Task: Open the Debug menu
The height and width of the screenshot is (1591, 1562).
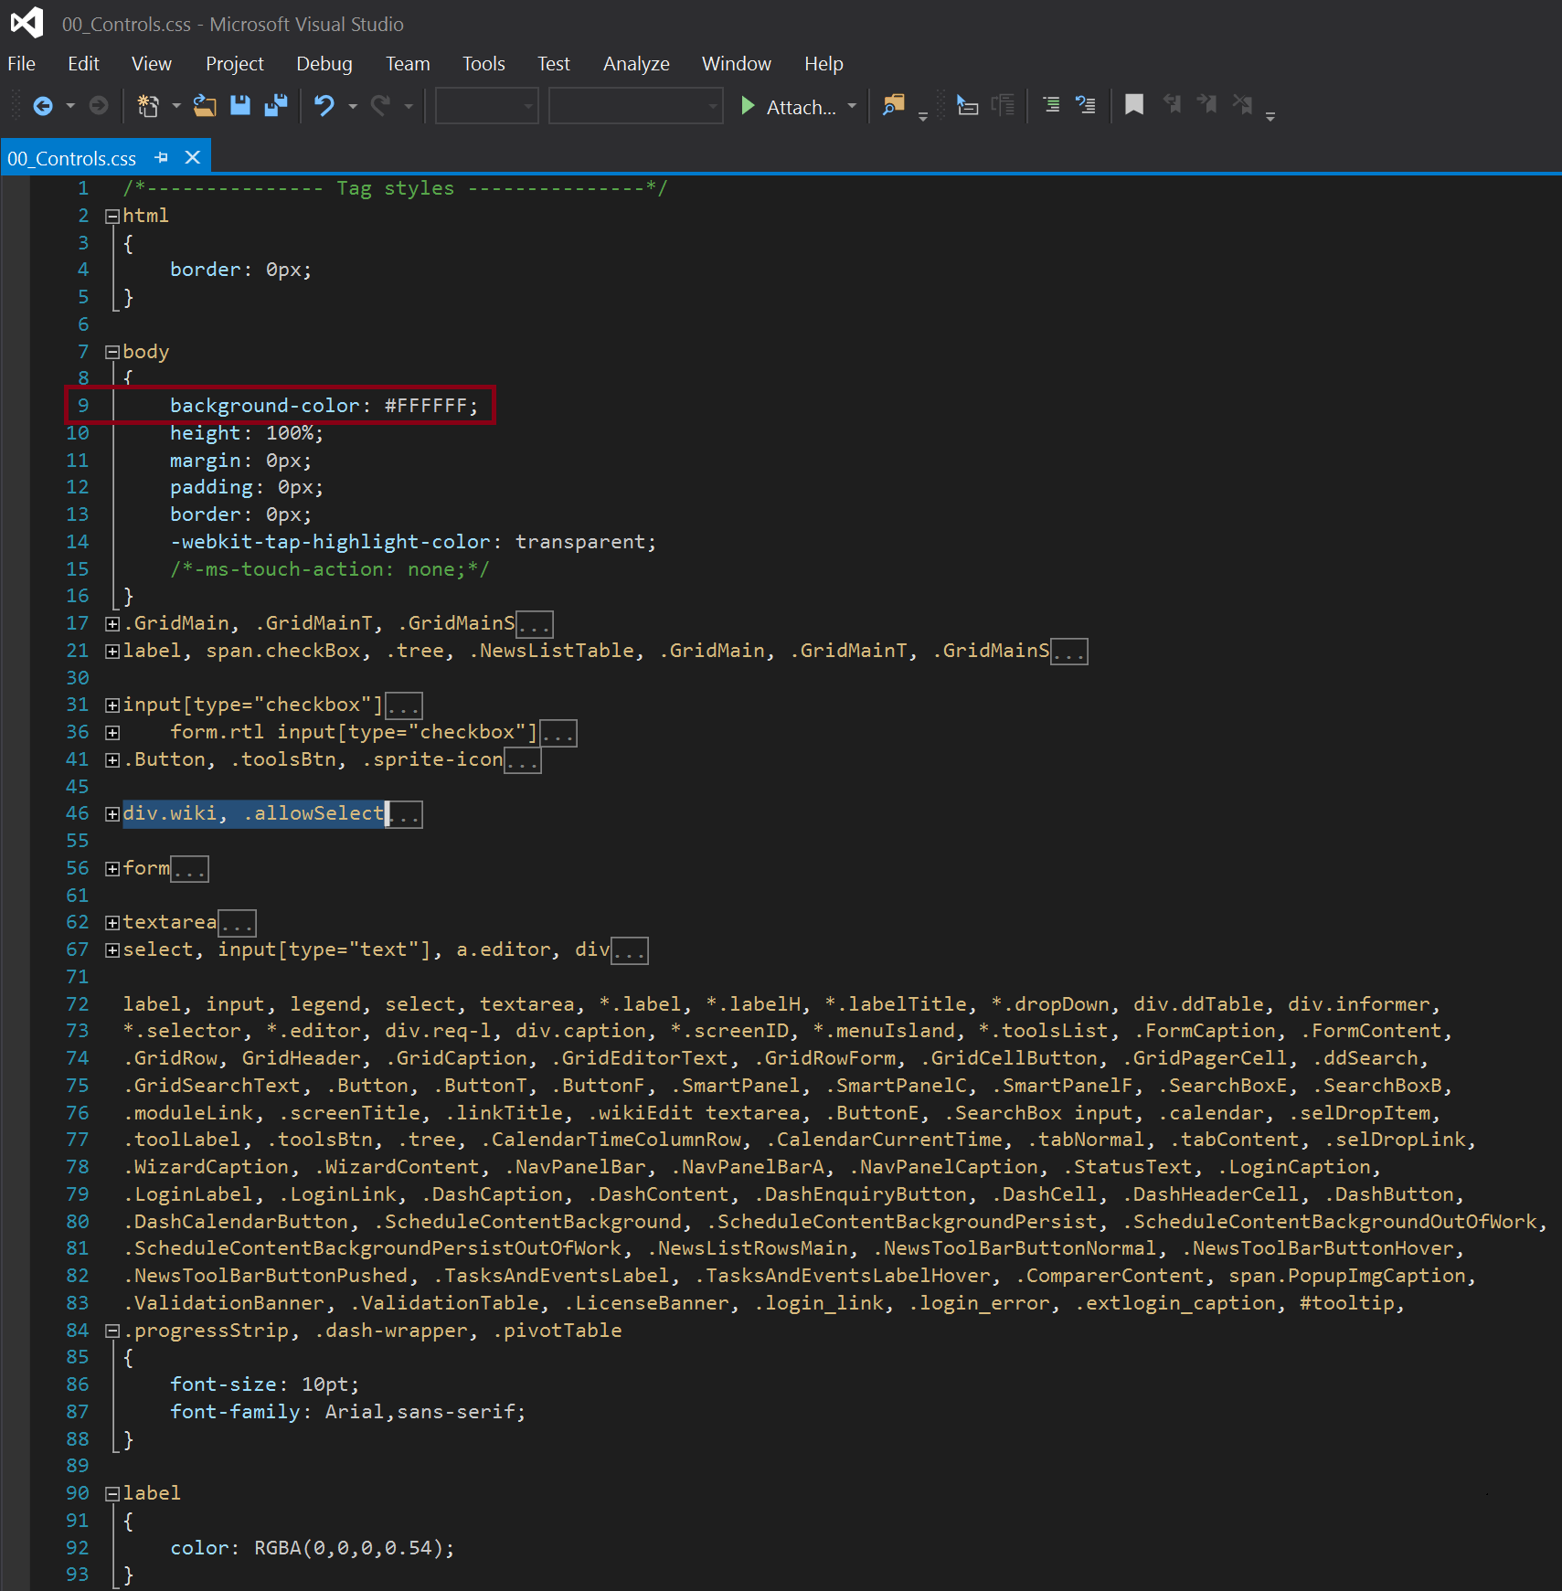Action: click(x=324, y=64)
